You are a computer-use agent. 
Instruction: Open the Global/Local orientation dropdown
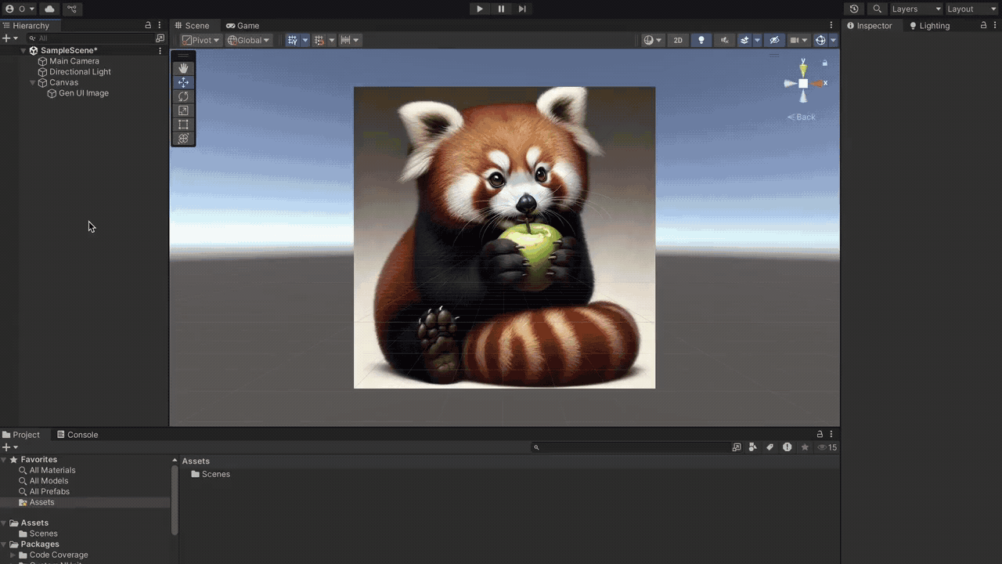tap(248, 40)
